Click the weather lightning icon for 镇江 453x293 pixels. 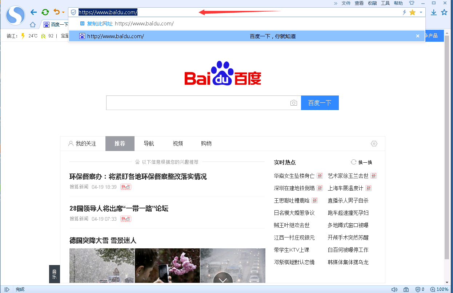(x=23, y=36)
